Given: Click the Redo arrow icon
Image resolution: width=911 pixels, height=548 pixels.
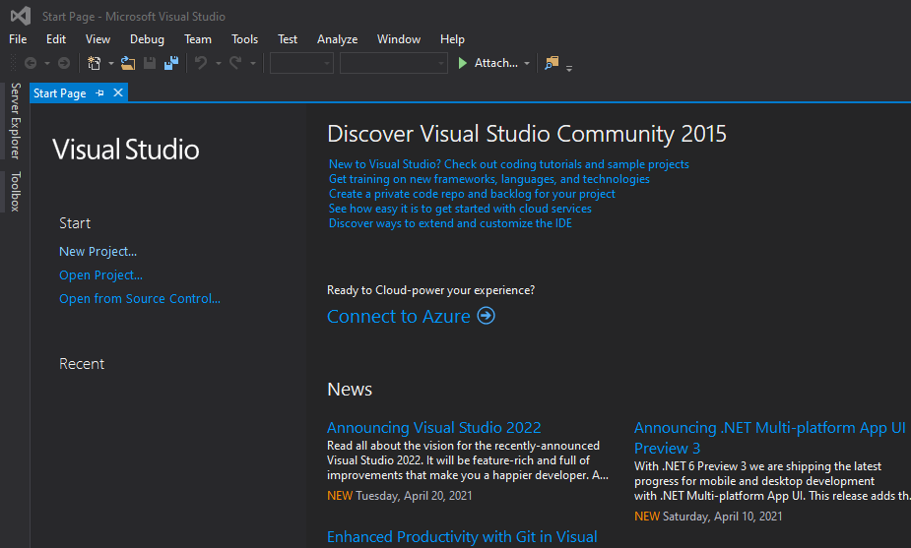Looking at the screenshot, I should click(x=235, y=63).
